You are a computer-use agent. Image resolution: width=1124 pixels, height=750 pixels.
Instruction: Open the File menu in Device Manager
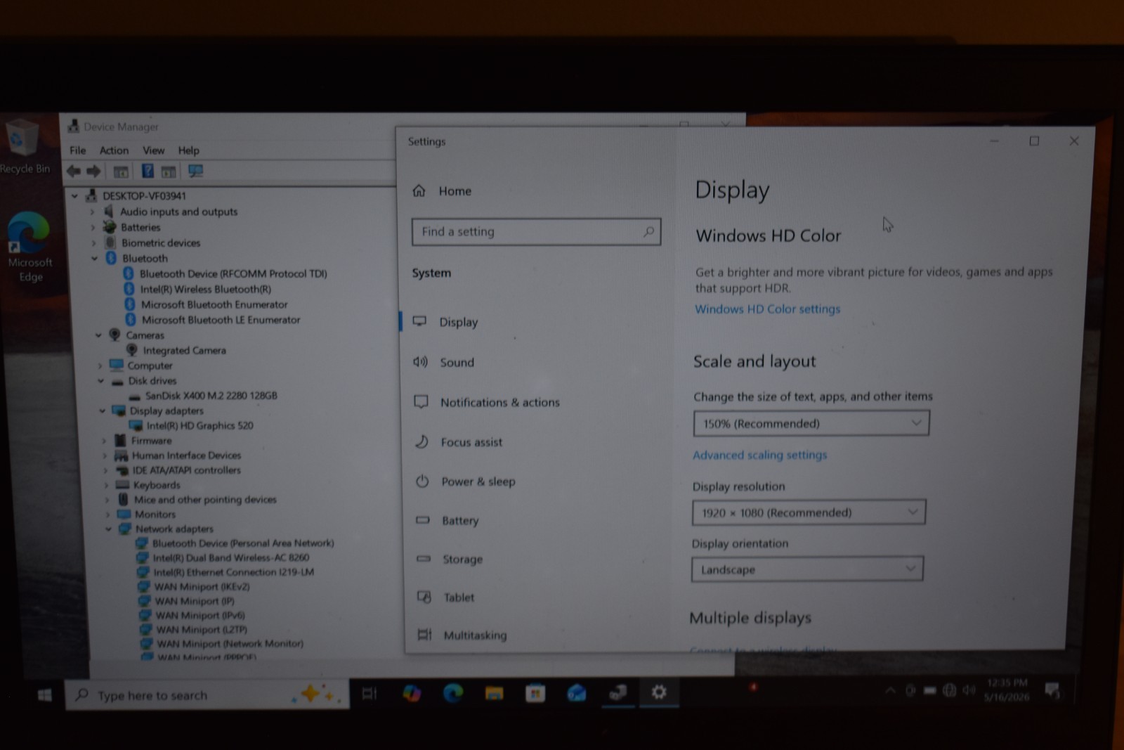pos(78,150)
